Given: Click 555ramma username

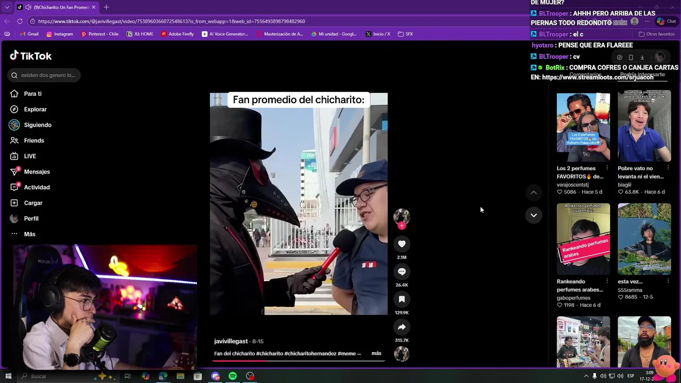Looking at the screenshot, I should tap(630, 290).
